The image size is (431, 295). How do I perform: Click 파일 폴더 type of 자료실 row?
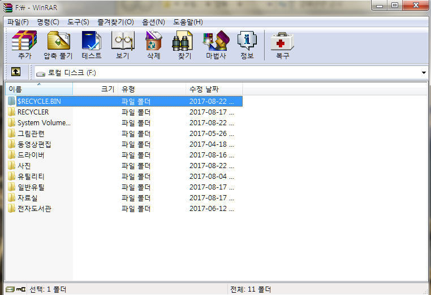click(x=136, y=197)
